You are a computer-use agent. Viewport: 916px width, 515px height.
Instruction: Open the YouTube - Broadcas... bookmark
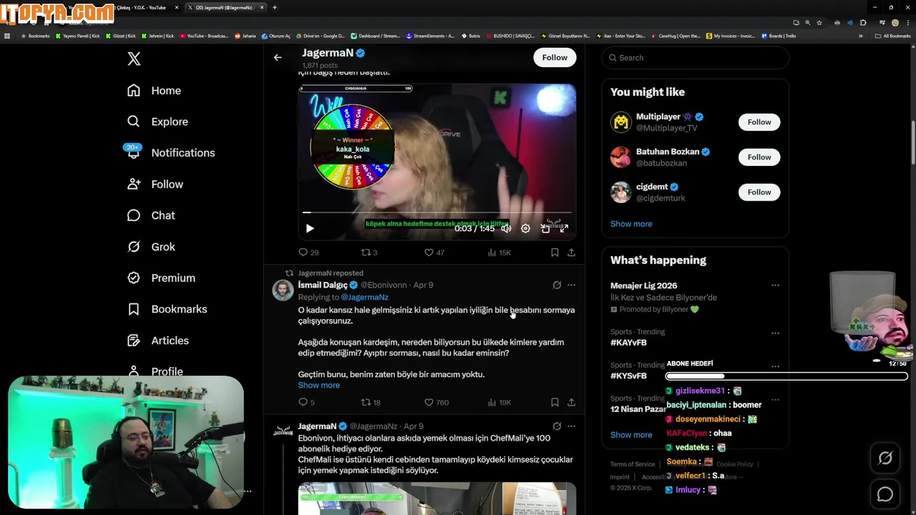[x=204, y=36]
